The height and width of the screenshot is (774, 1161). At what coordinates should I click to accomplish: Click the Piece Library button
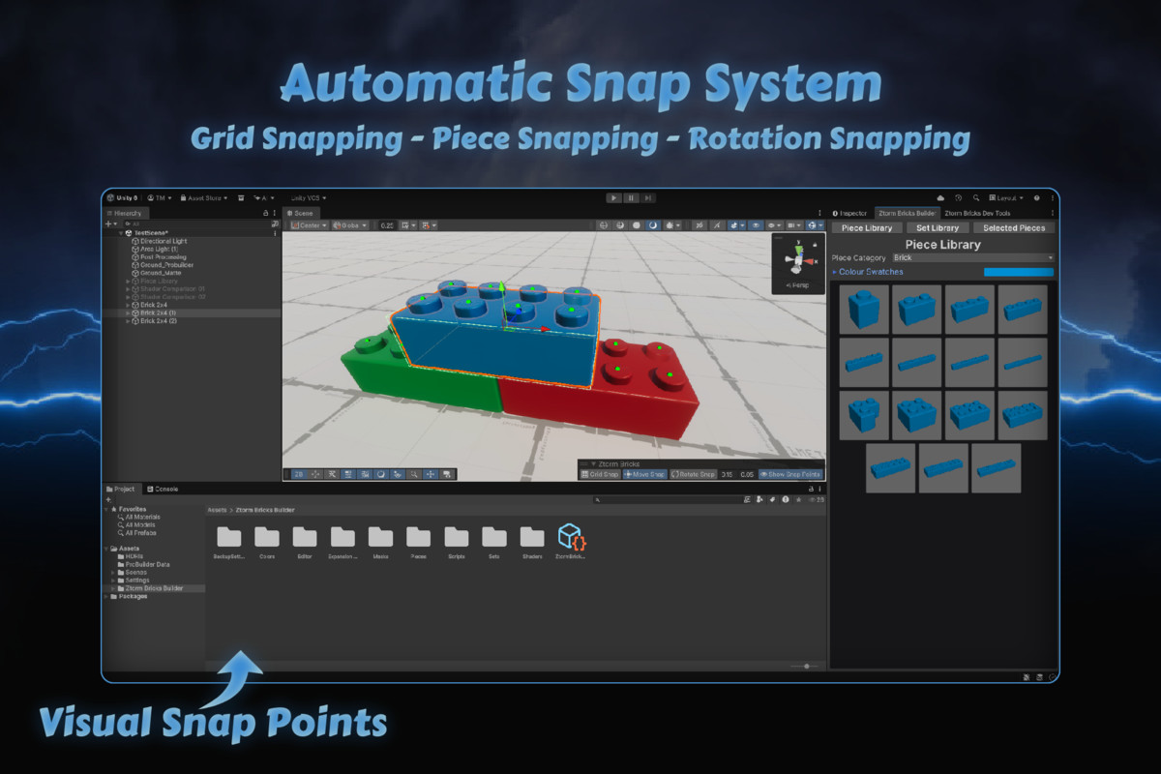coord(867,228)
